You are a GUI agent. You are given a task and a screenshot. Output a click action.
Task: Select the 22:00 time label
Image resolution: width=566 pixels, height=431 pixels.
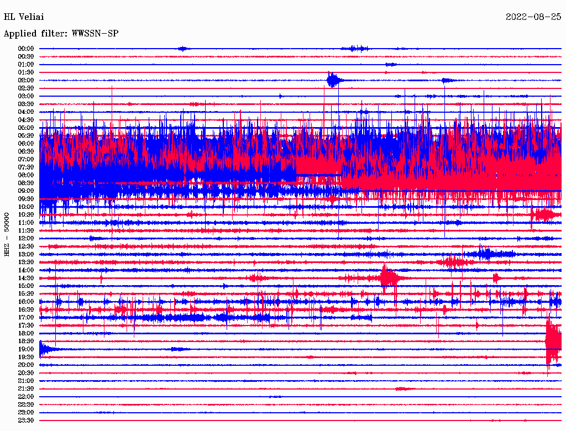click(26, 397)
